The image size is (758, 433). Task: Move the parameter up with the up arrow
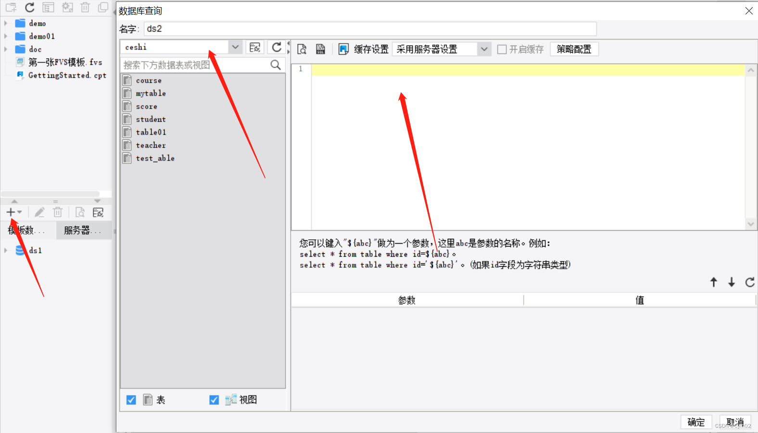coord(714,282)
